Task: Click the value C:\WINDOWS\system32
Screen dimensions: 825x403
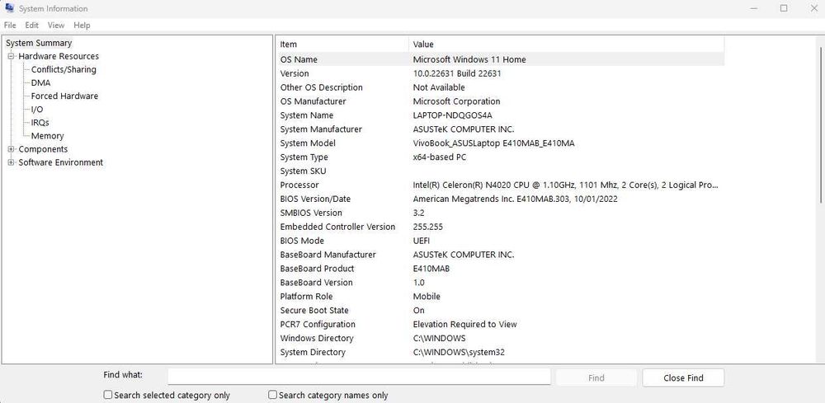Action: [x=459, y=352]
